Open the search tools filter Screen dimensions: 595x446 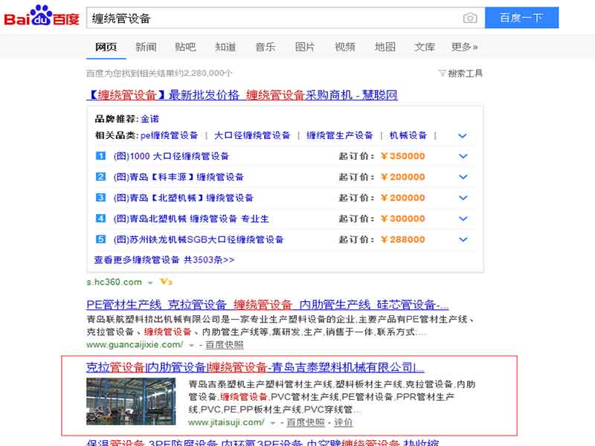pos(461,73)
